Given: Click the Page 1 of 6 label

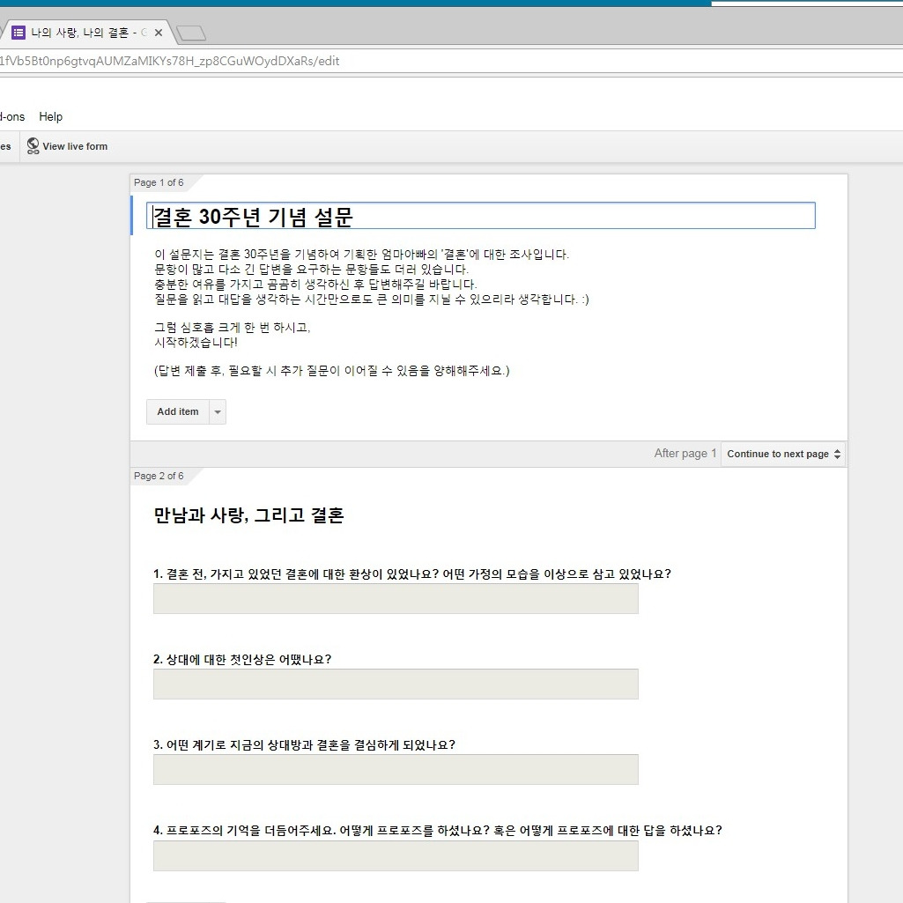Looking at the screenshot, I should click(159, 182).
